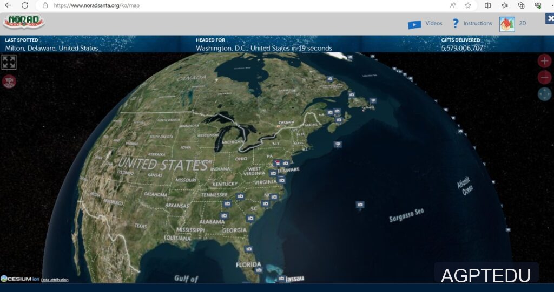The height and width of the screenshot is (292, 554).
Task: Open the video marker off the Massachusetts coast
Action: point(338,144)
